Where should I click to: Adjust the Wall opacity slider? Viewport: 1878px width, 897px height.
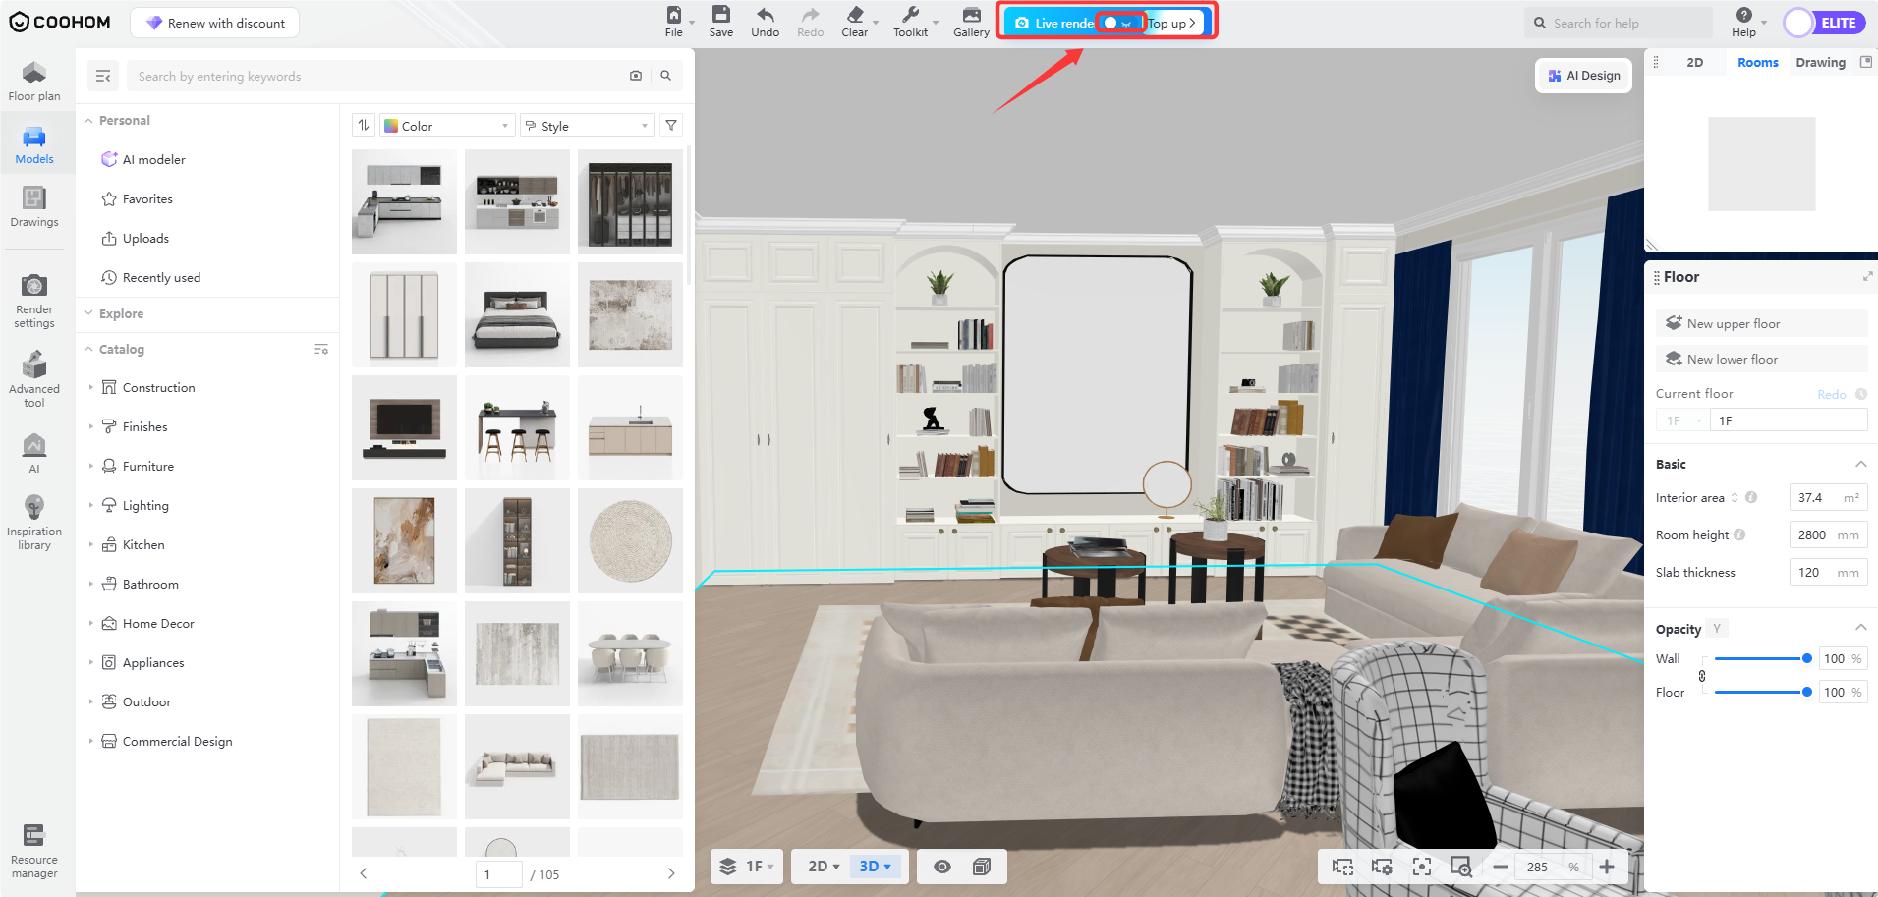point(1760,658)
